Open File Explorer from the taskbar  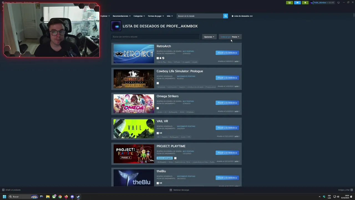pos(48,197)
